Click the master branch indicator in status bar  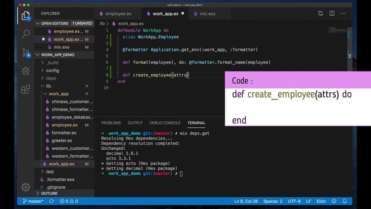[x=33, y=201]
